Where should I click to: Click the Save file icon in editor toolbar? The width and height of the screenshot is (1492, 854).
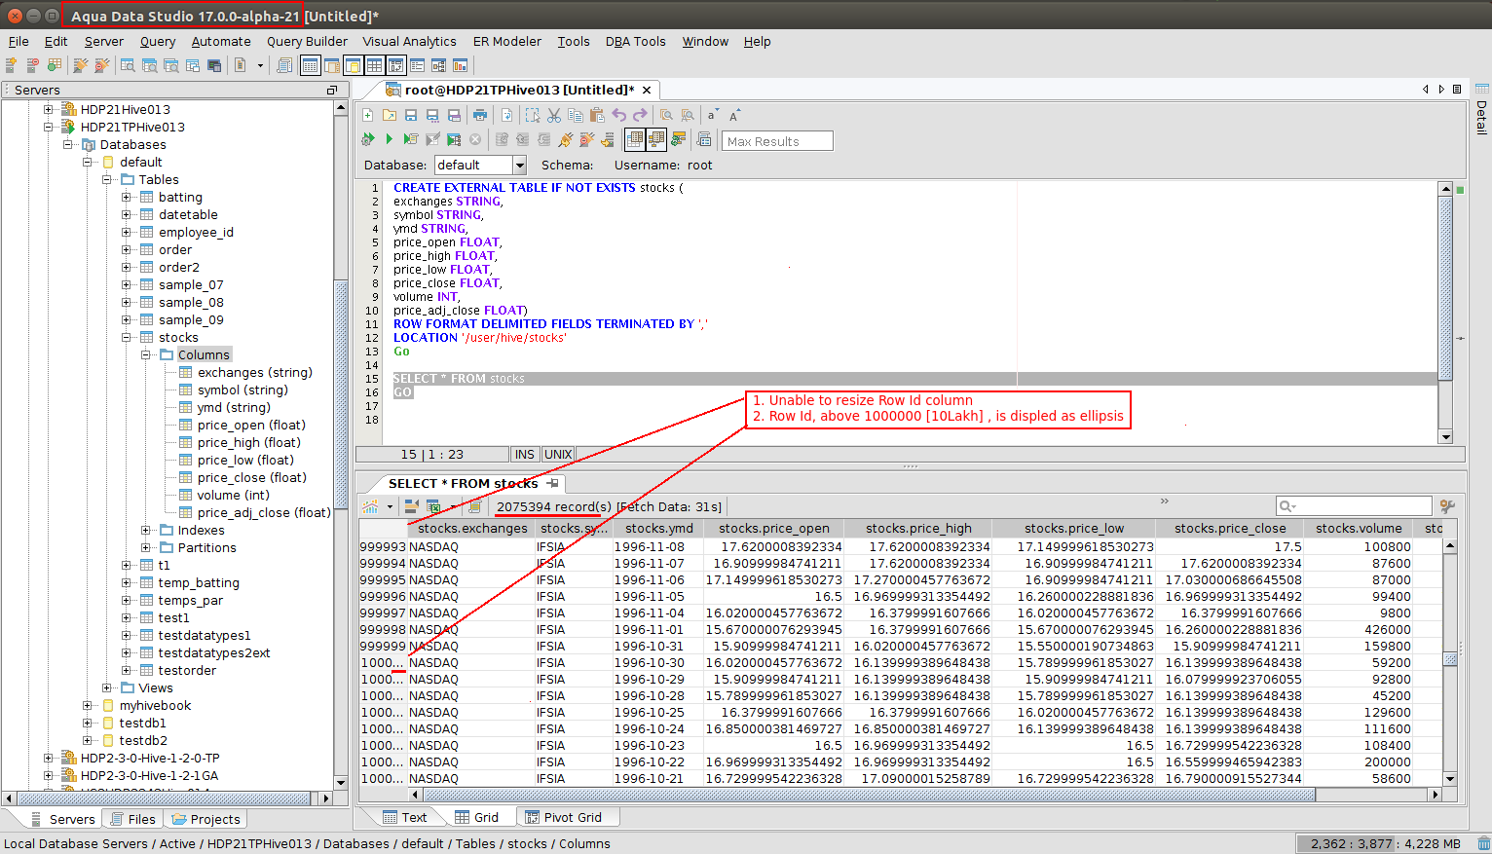coord(411,115)
